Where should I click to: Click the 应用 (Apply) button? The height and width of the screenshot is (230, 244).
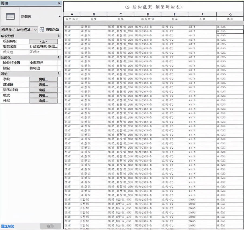(50, 226)
